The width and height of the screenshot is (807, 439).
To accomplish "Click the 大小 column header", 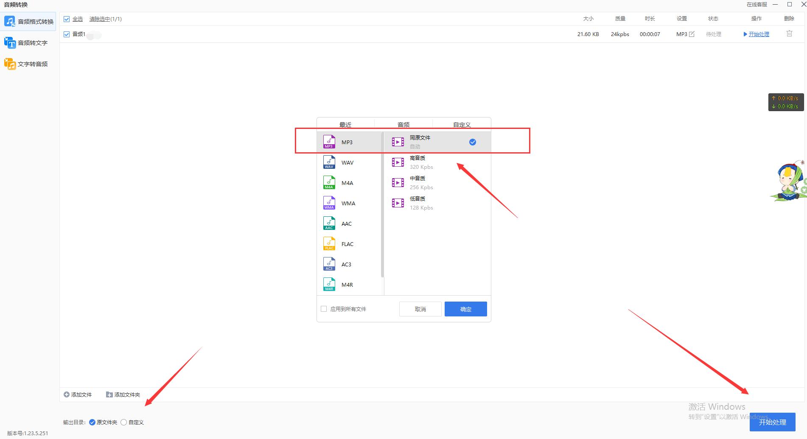I will pyautogui.click(x=588, y=19).
